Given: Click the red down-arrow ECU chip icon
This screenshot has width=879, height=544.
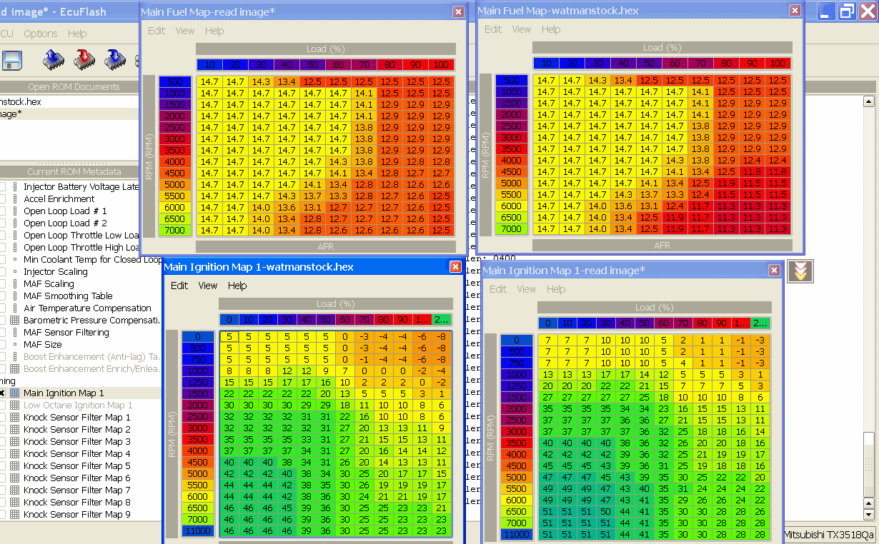Looking at the screenshot, I should [84, 59].
